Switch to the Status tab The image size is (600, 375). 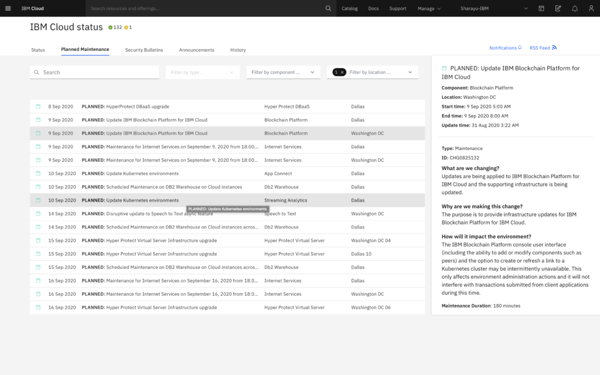pos(38,50)
